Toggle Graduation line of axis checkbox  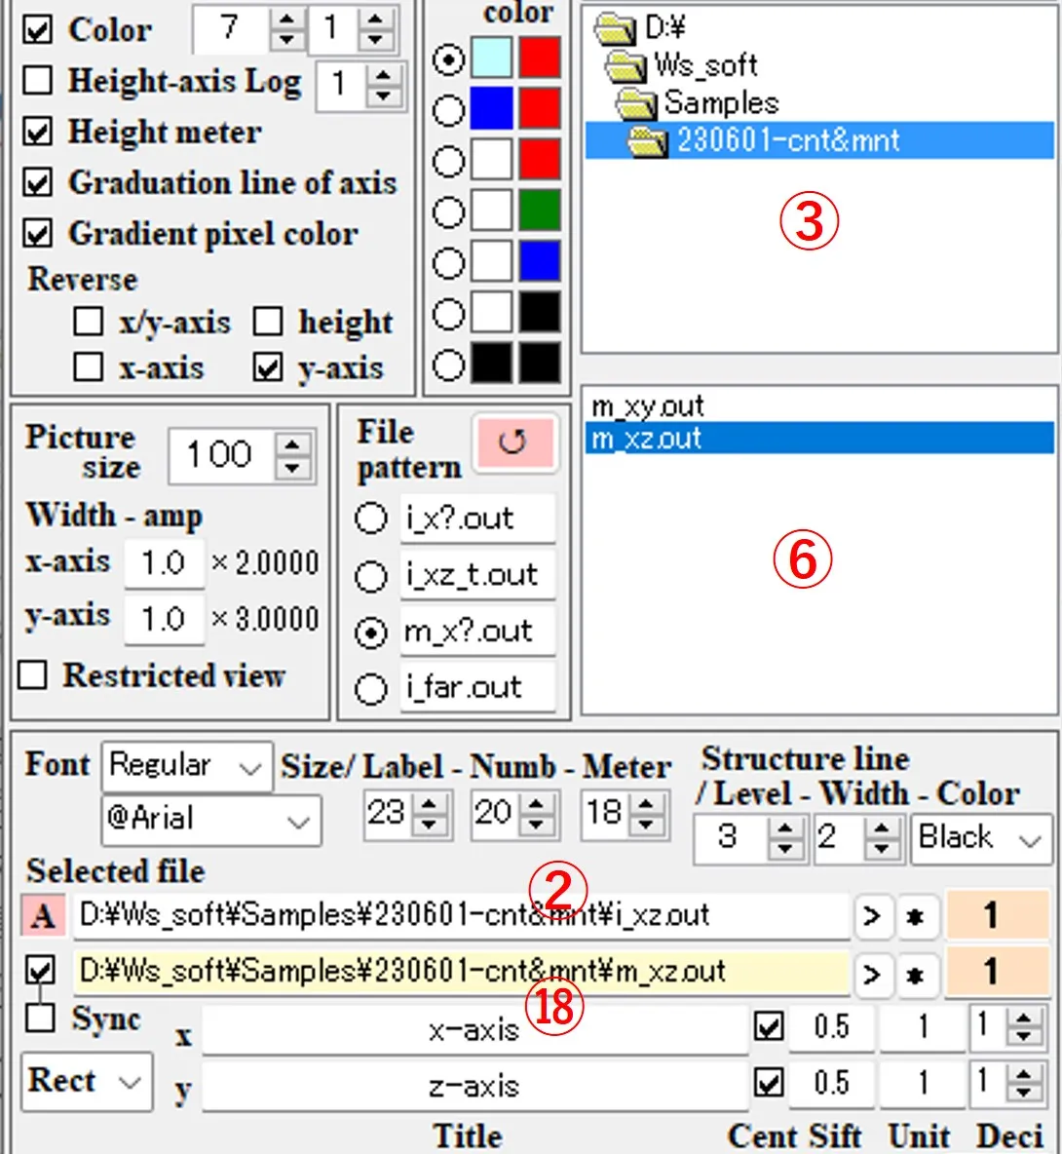click(x=37, y=182)
